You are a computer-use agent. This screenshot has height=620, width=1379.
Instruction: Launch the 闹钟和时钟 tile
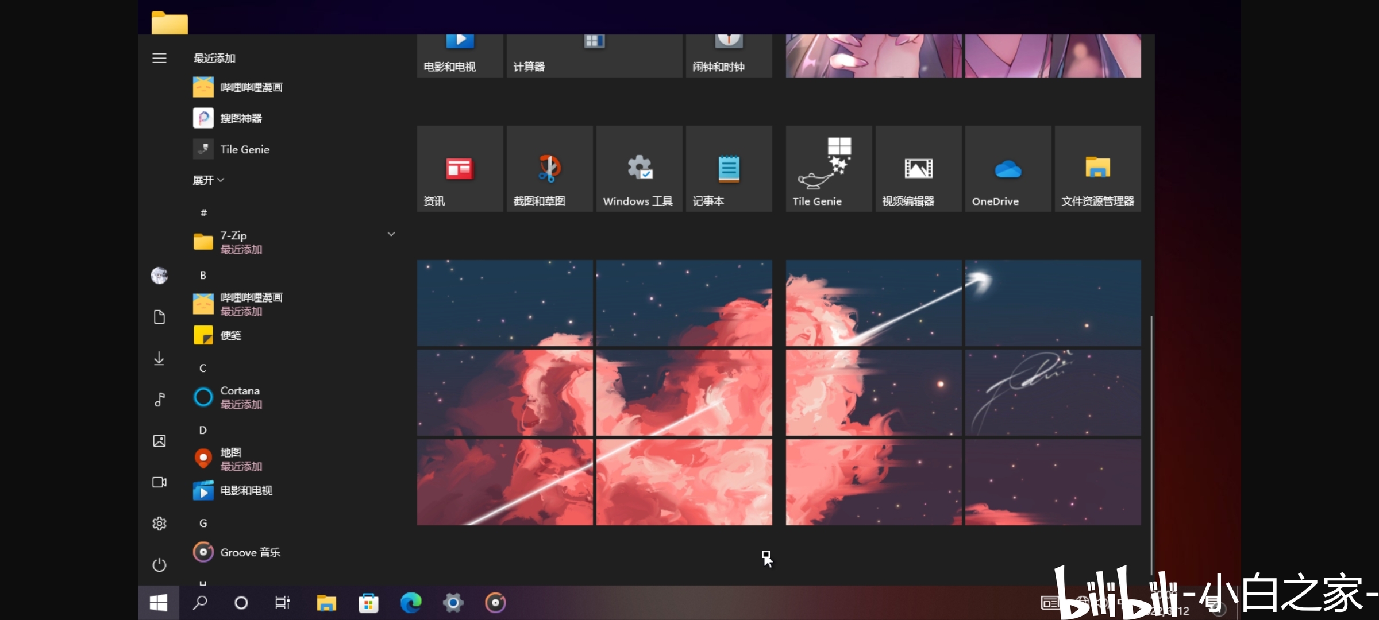(728, 52)
